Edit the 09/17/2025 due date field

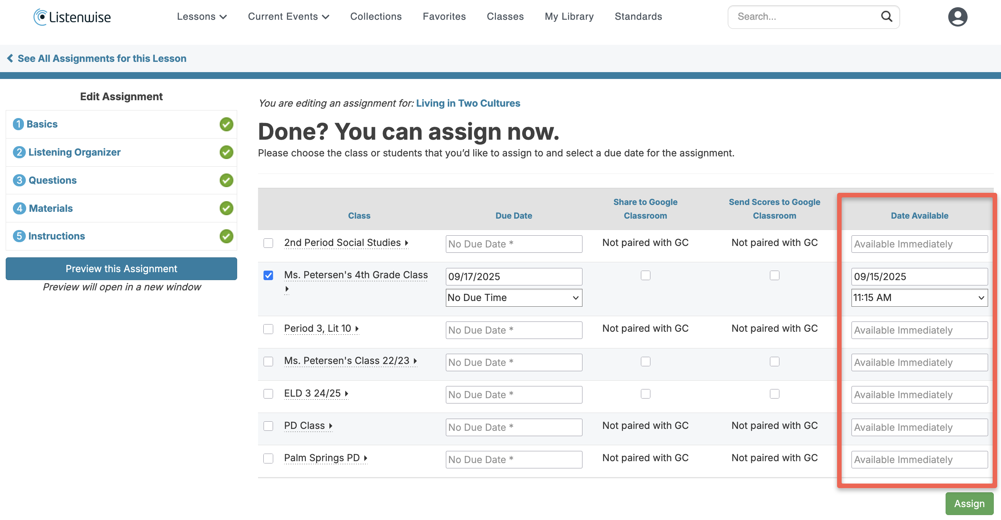pos(514,277)
